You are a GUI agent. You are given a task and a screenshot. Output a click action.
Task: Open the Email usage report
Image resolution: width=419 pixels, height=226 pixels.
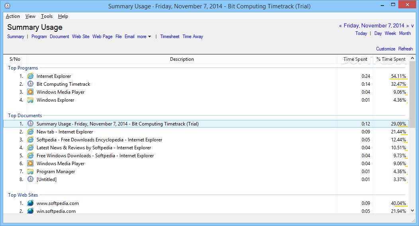click(x=129, y=37)
